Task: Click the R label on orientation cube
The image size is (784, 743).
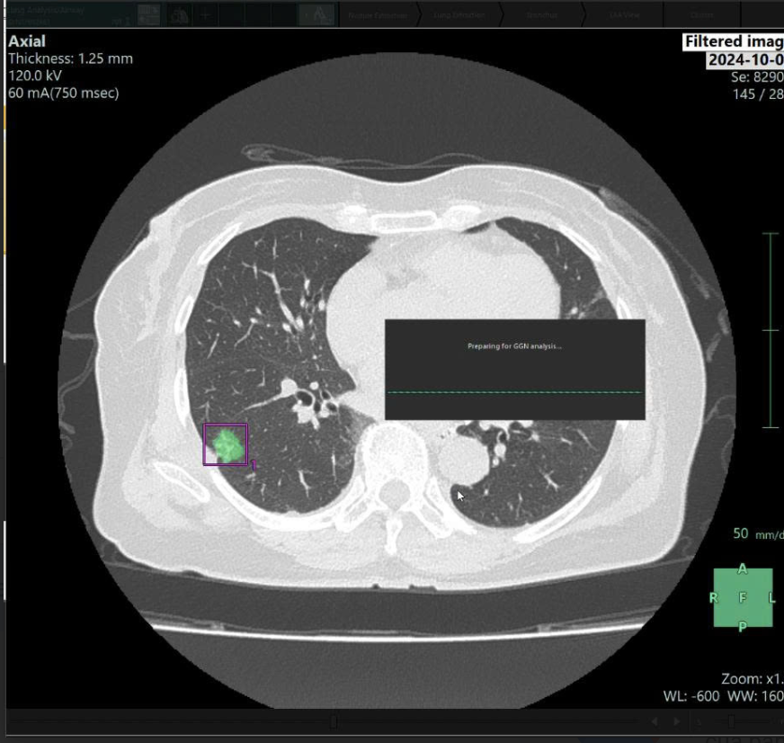Action: pos(714,598)
